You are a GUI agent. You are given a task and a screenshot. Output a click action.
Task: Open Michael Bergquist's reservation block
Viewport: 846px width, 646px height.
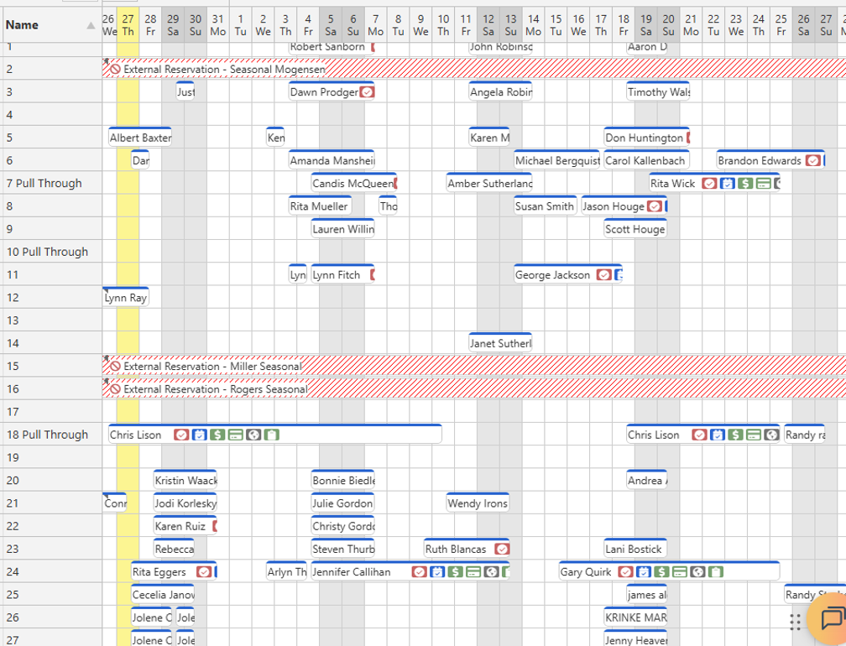(x=556, y=160)
